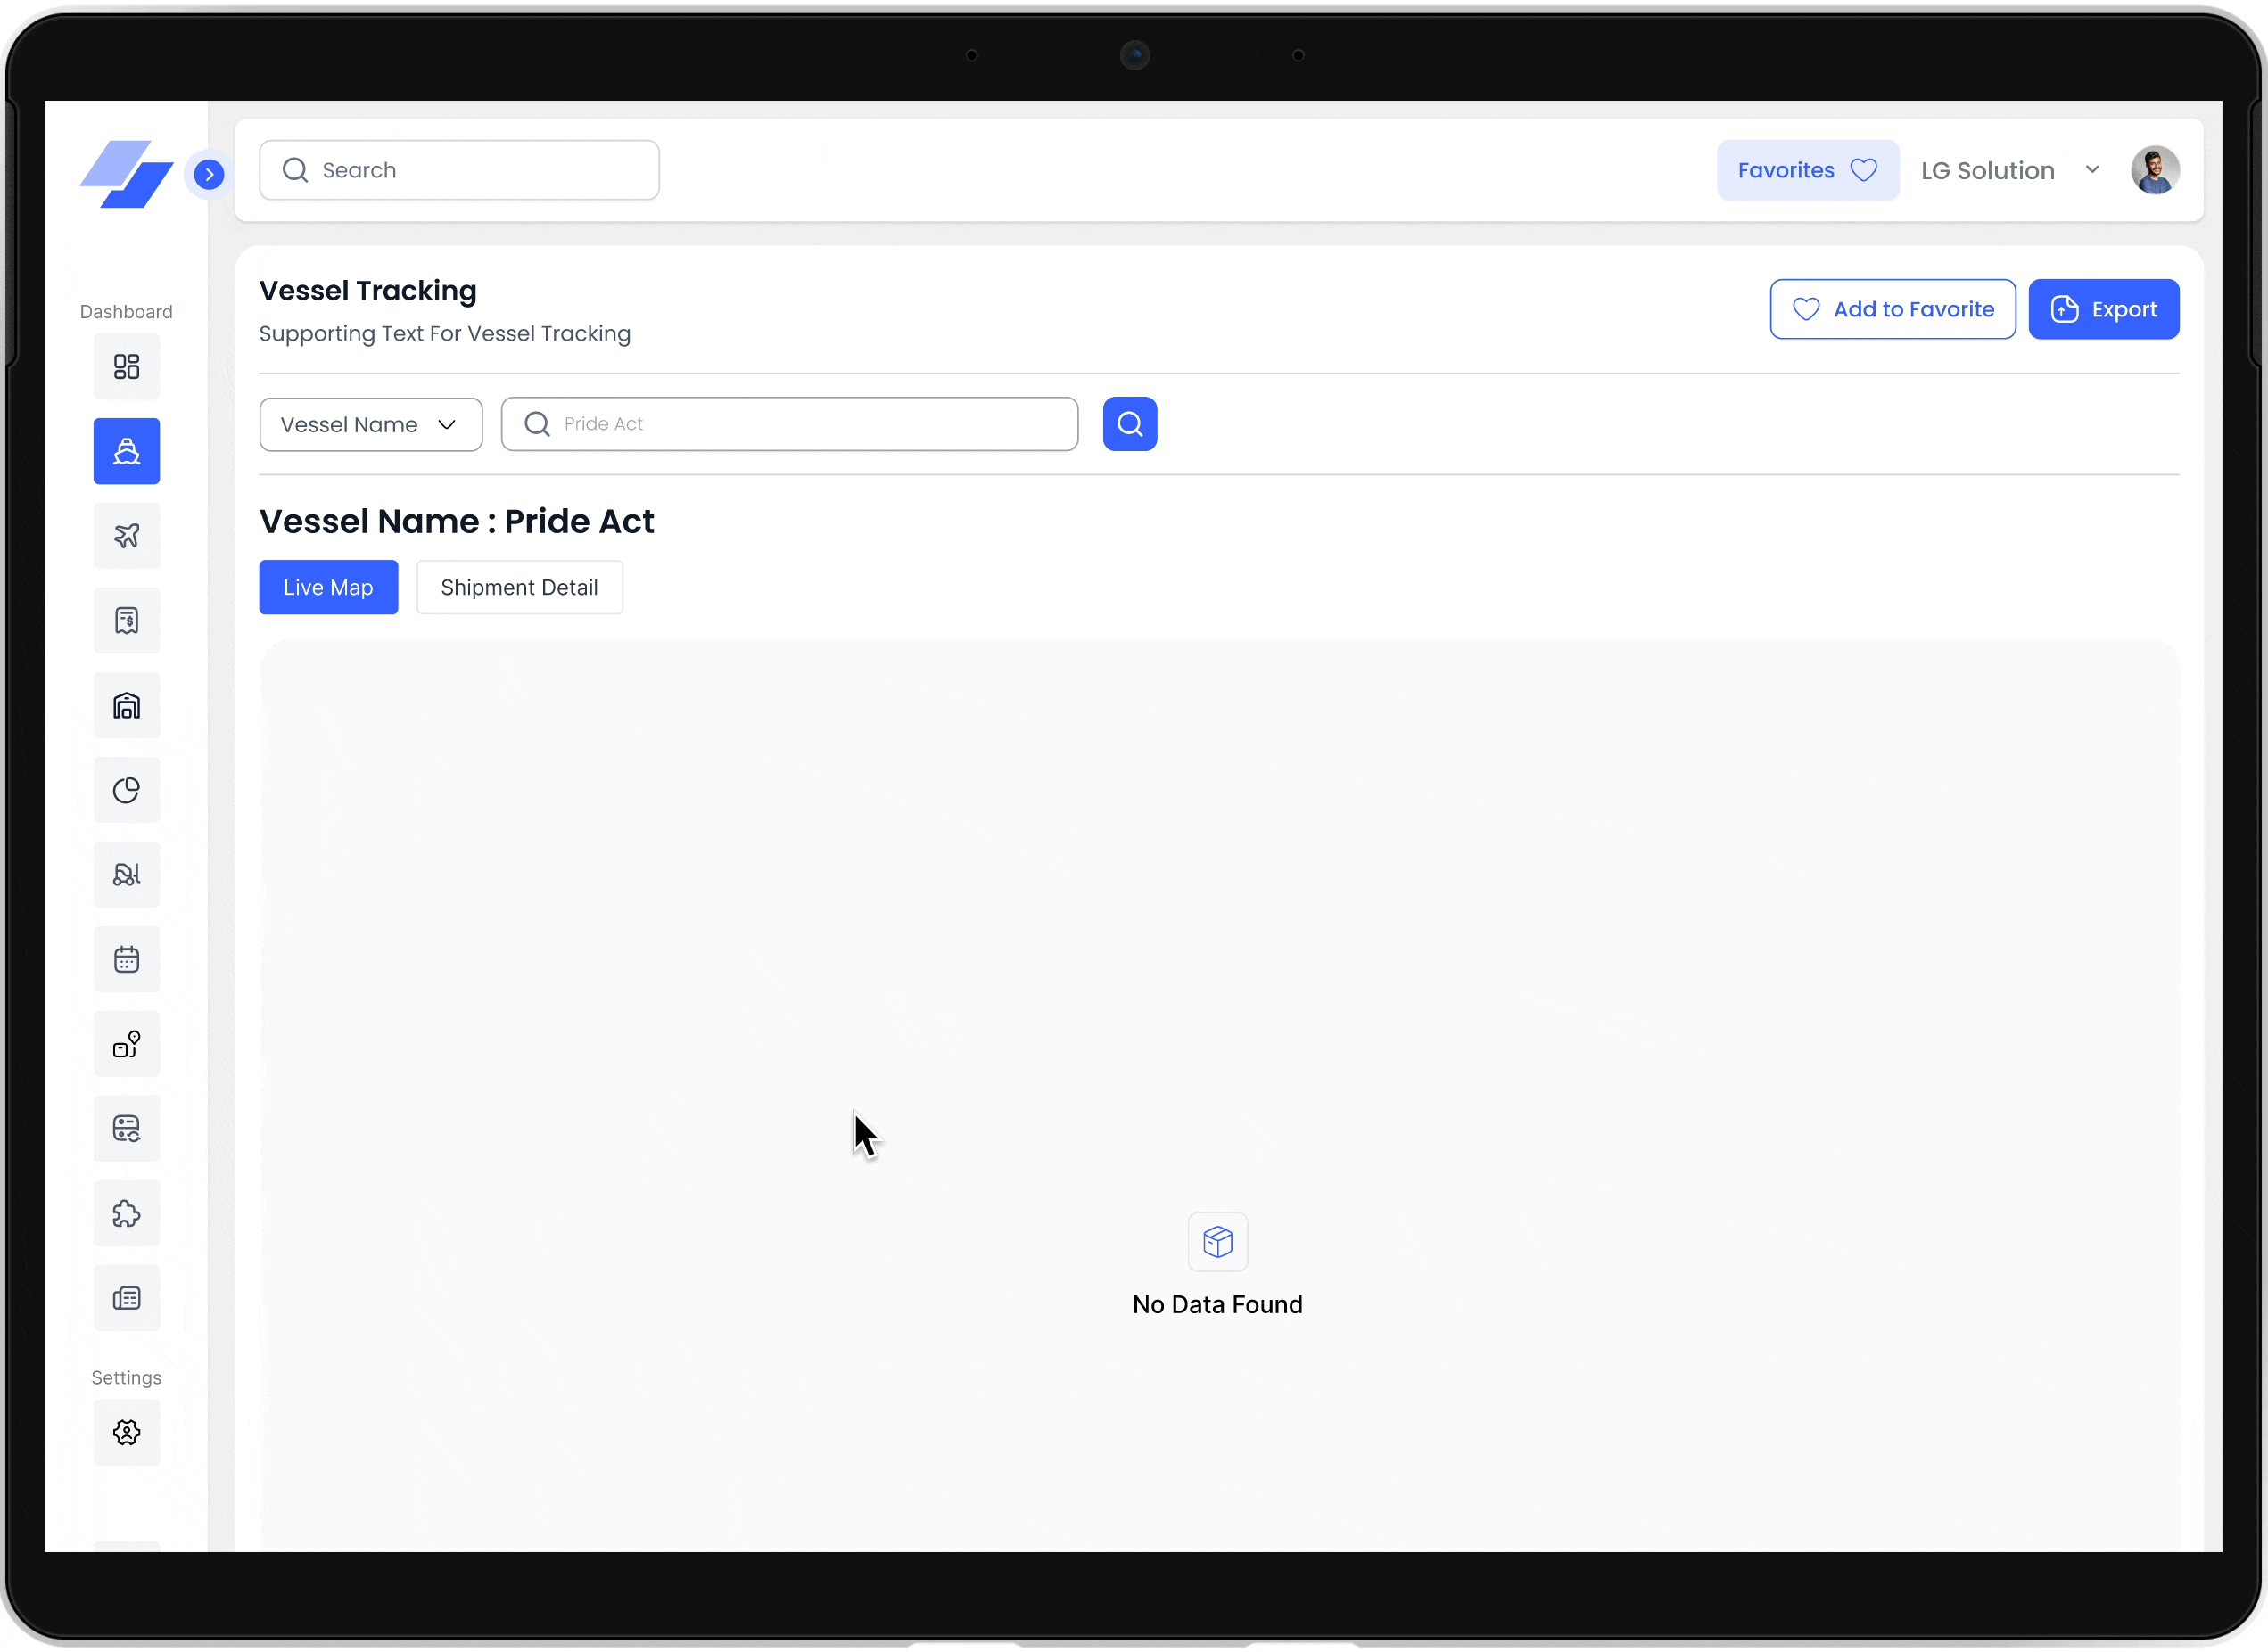Open the Vessel Name filter dropdown

point(370,425)
